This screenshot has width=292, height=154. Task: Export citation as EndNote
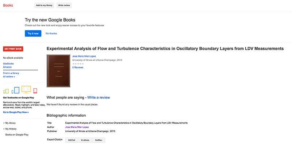(85, 140)
